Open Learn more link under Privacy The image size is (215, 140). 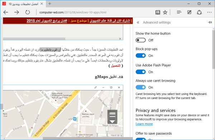point(144,124)
